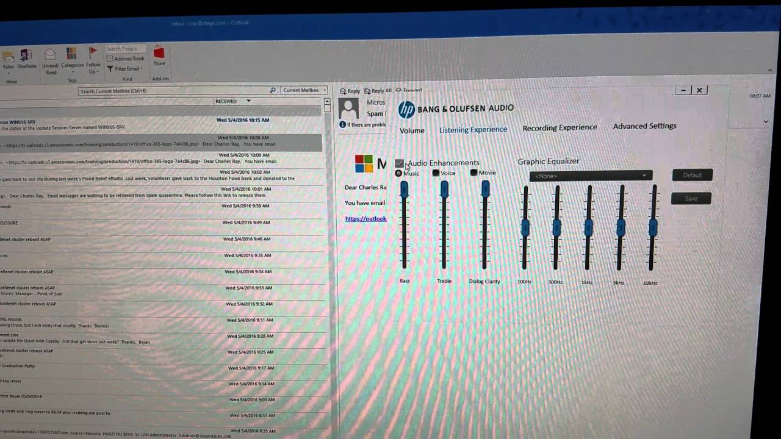Click the magnifier icon in mailbox search
Image resolution: width=781 pixels, height=439 pixels.
(x=273, y=90)
